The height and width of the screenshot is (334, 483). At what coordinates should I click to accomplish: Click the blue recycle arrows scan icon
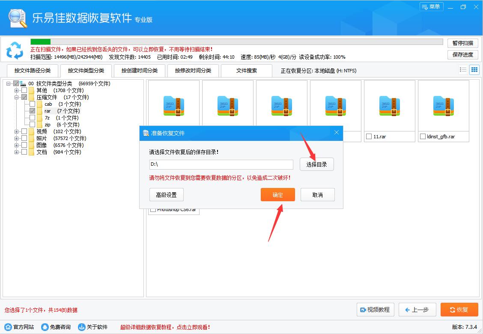[x=15, y=50]
